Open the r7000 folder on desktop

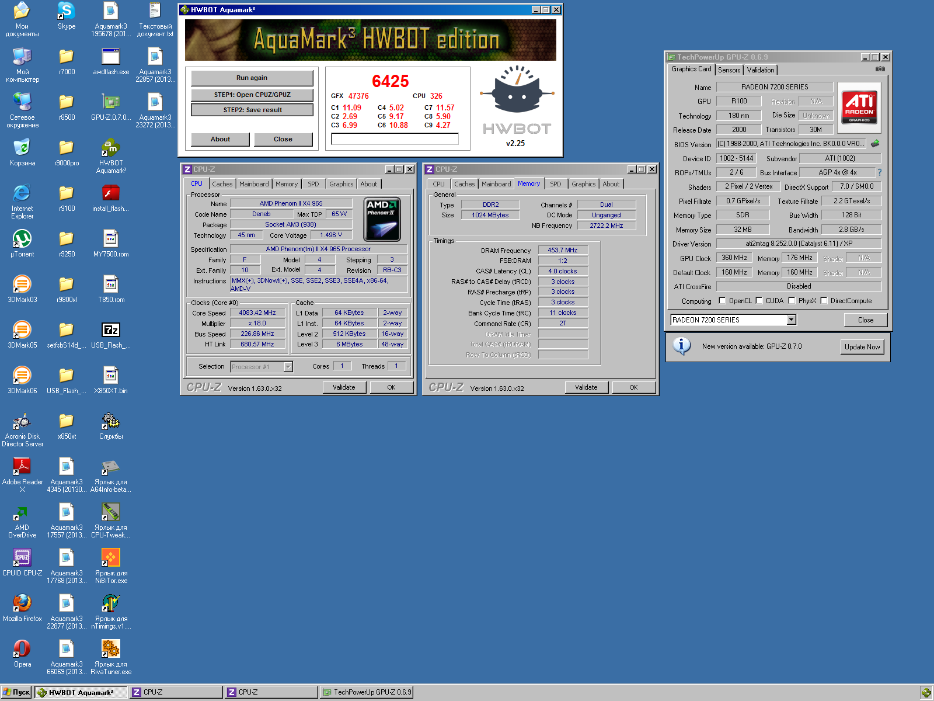pos(67,56)
